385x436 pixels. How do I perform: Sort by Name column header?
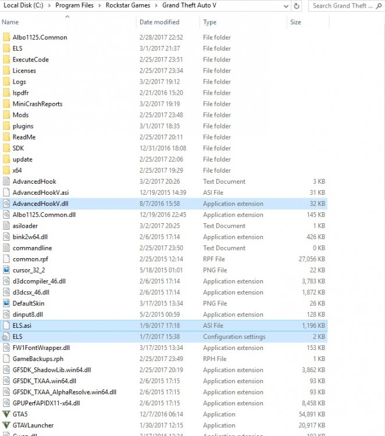[x=68, y=22]
